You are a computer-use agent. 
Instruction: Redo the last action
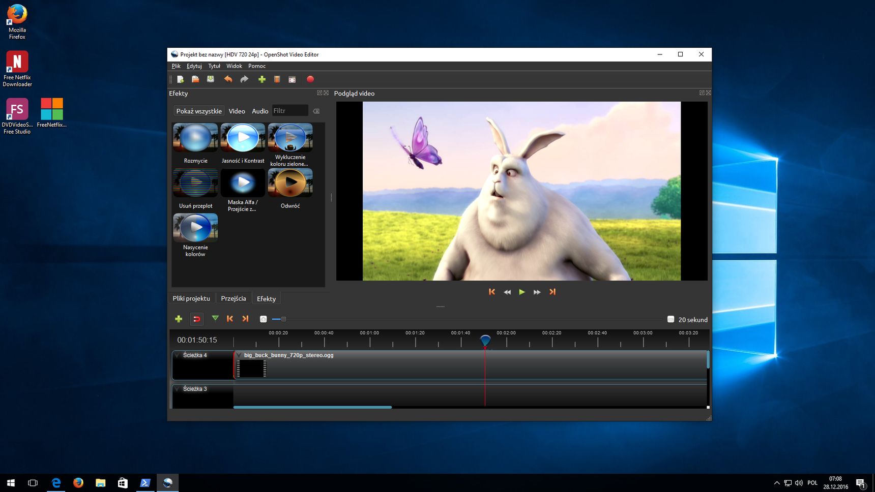[x=244, y=79]
